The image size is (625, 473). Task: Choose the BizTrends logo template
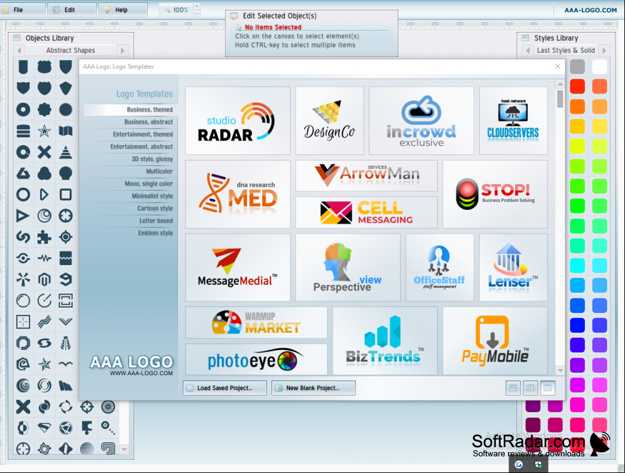[385, 341]
